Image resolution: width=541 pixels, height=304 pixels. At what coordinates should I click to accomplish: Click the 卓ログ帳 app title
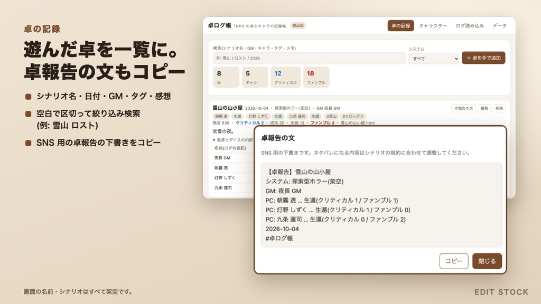219,25
